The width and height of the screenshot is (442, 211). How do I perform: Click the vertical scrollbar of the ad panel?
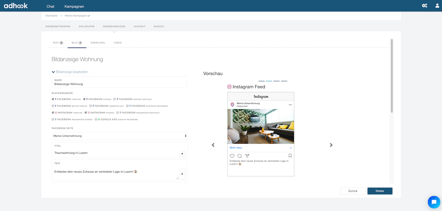tap(392, 75)
